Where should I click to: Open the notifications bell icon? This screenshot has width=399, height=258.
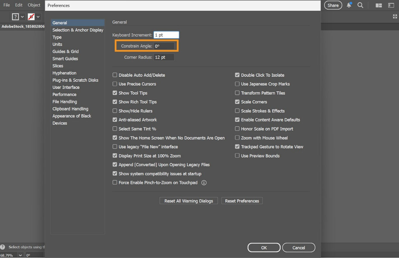(x=348, y=5)
